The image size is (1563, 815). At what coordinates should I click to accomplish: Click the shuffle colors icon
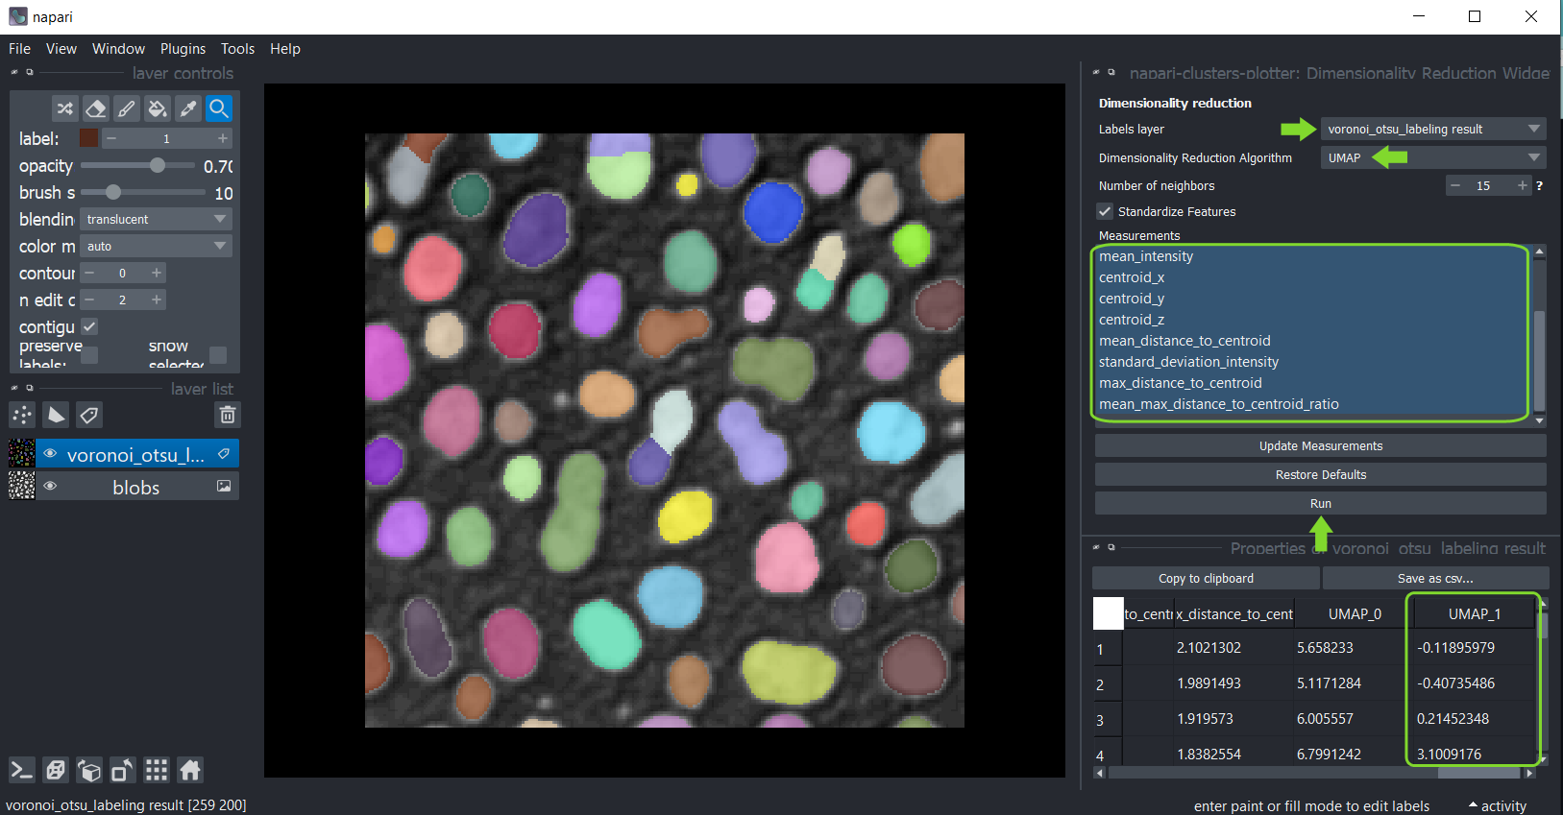64,108
